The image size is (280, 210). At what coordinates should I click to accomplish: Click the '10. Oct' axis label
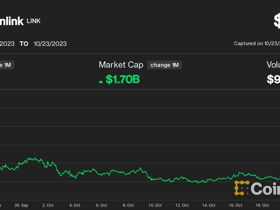pos(155,205)
